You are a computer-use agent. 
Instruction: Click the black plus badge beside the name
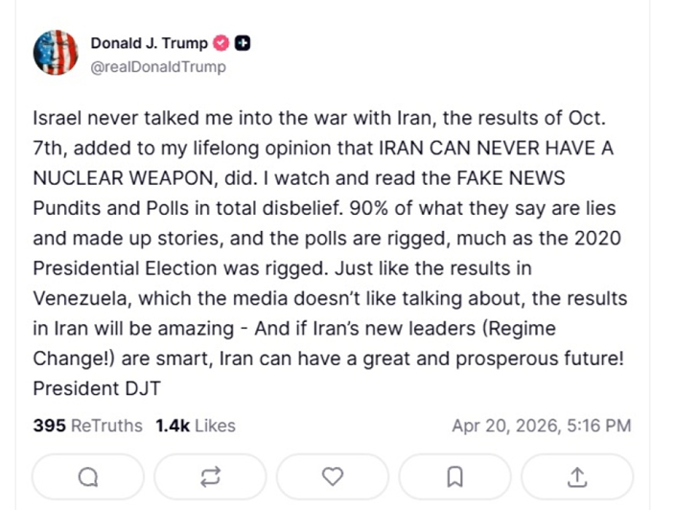click(x=244, y=43)
